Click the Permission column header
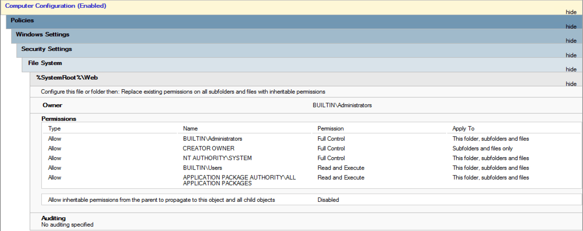 (330, 128)
